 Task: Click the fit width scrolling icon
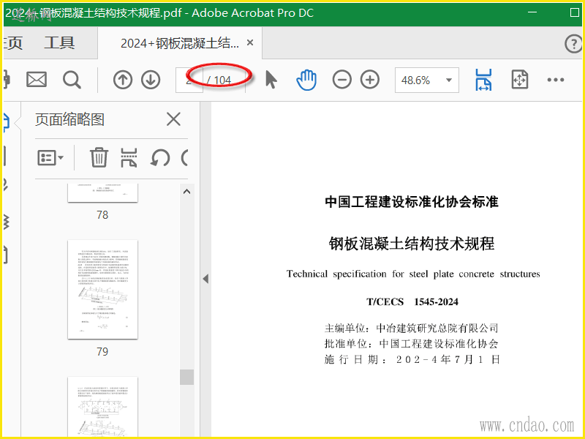click(483, 80)
